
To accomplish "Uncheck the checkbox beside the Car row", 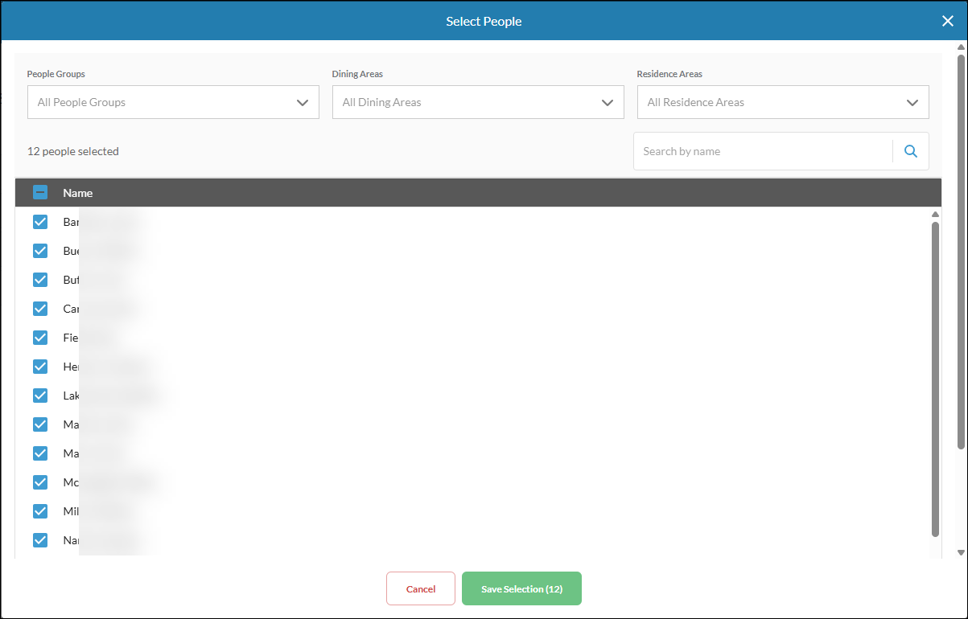I will 40,309.
